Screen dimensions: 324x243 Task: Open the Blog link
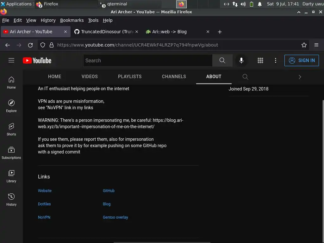[x=107, y=204]
